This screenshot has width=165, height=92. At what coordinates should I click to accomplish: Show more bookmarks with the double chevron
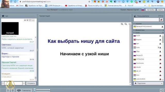[145, 6]
